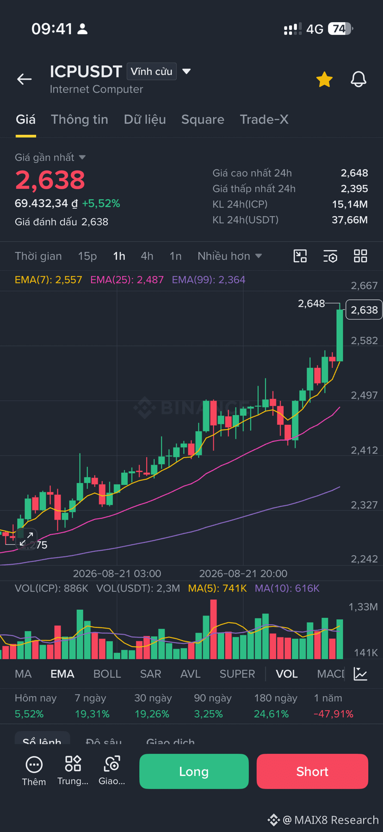Tap the EMA(7): 2,557 label
The image size is (383, 832).
click(x=49, y=280)
